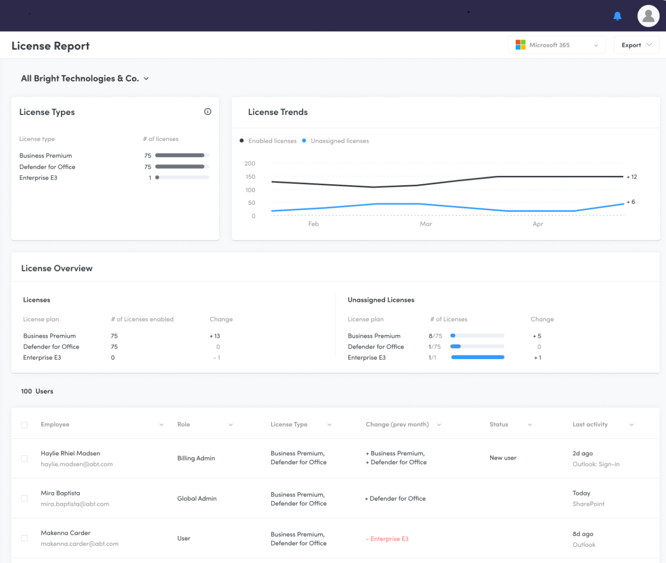
Task: Click the Enterprise E3 unassigned licenses progress bar
Action: click(x=478, y=357)
